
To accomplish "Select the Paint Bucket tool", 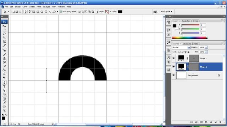I will [4, 70].
